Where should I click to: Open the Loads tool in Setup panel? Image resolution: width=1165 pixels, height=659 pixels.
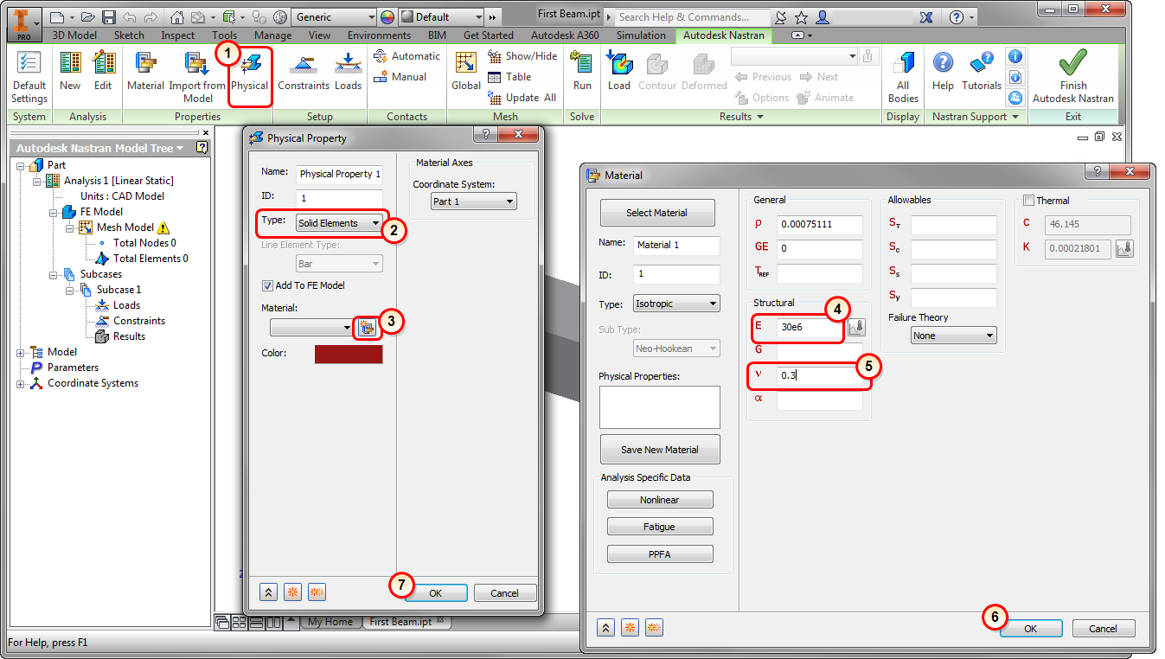348,72
